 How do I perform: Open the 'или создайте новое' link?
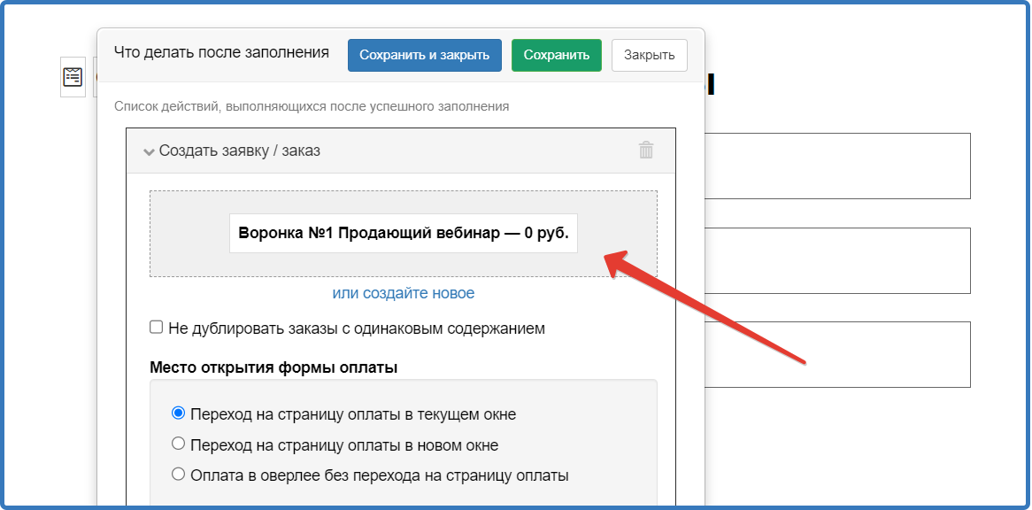(x=404, y=293)
